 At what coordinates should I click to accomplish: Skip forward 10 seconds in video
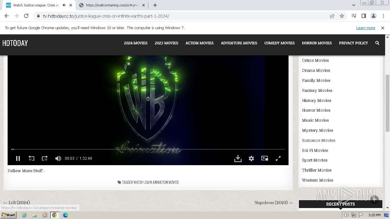pyautogui.click(x=45, y=158)
